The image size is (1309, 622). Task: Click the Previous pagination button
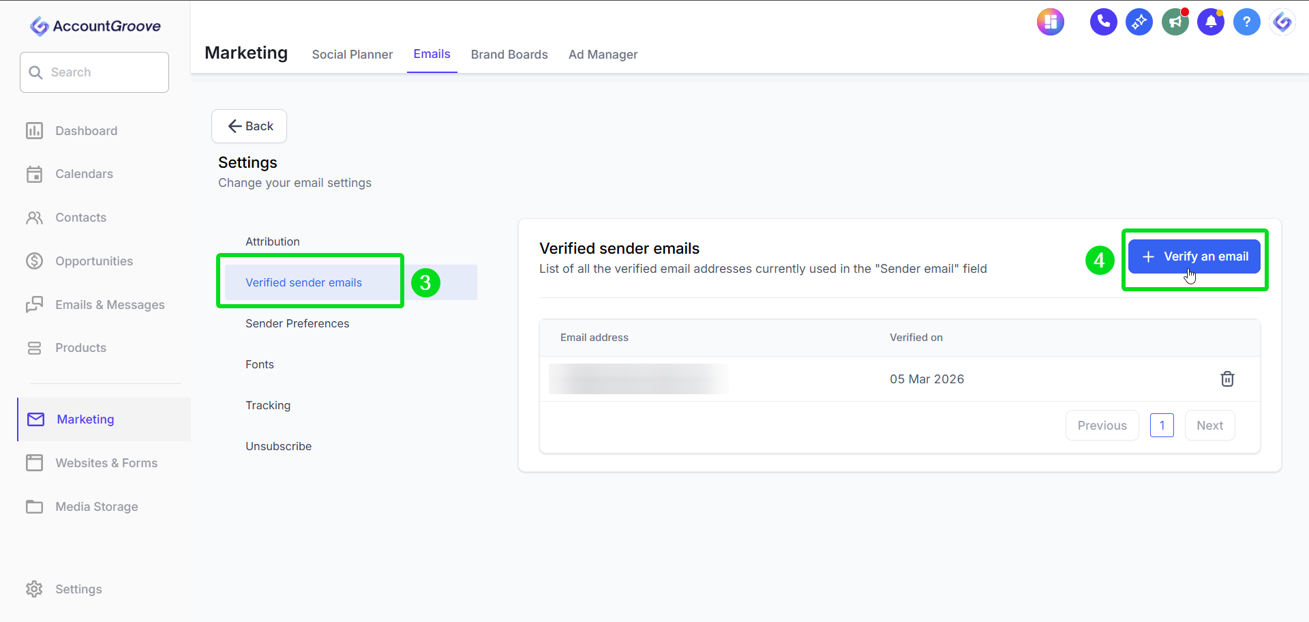pos(1102,426)
